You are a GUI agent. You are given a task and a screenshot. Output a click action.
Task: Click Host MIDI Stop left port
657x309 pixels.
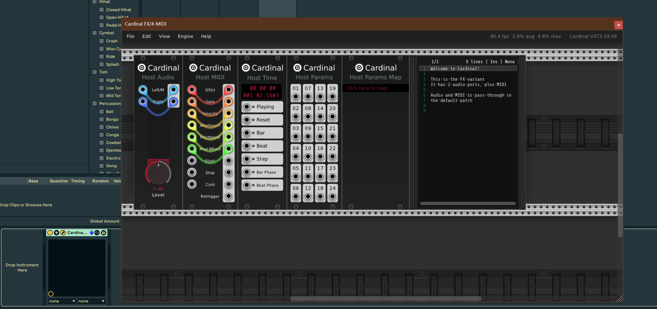click(192, 172)
